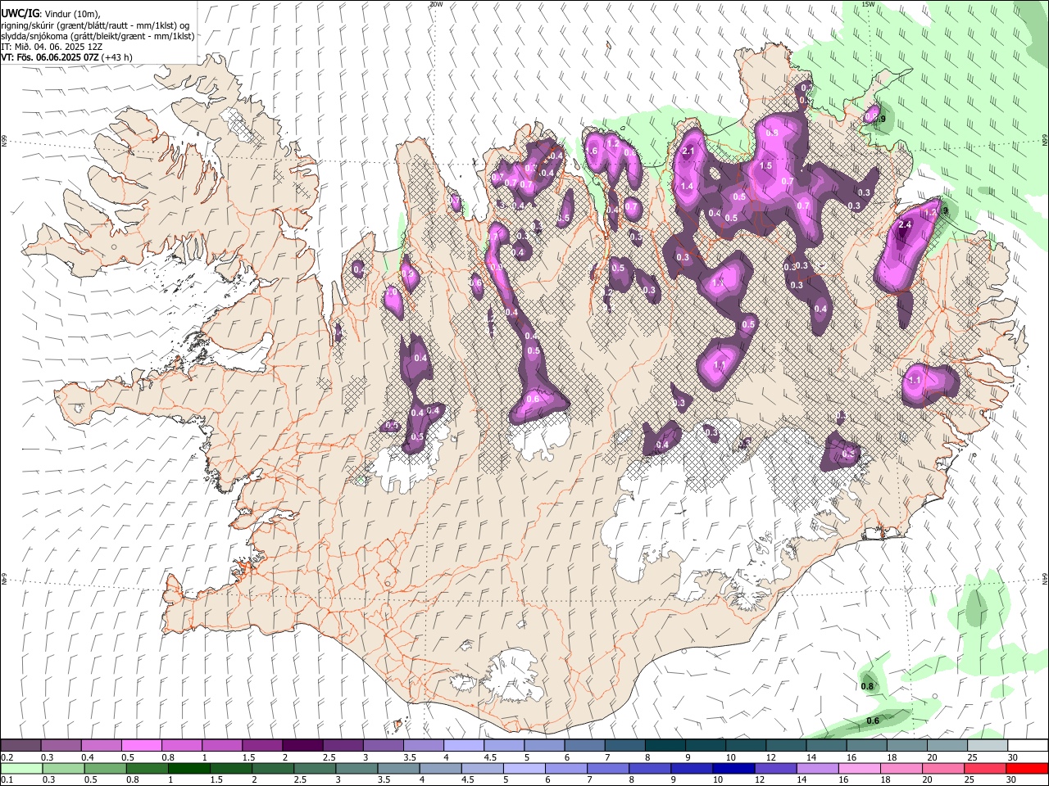Click the 0.2 label starting the upper legend
This screenshot has width=1049, height=786.
7,757
